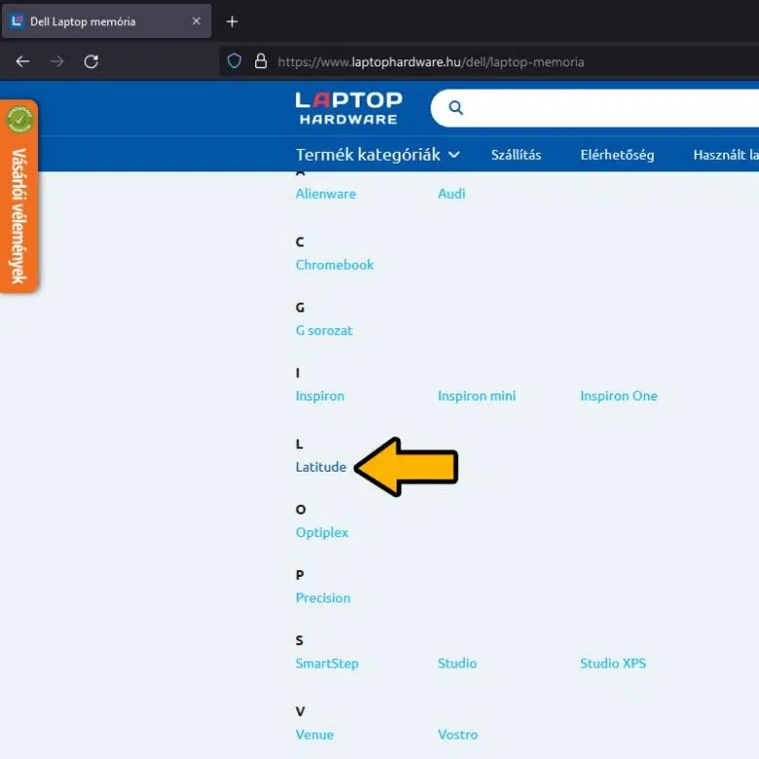This screenshot has height=759, width=759.
Task: Open the Optiplex link
Action: click(322, 532)
